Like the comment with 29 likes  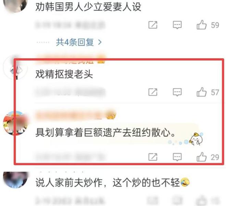tap(201, 157)
